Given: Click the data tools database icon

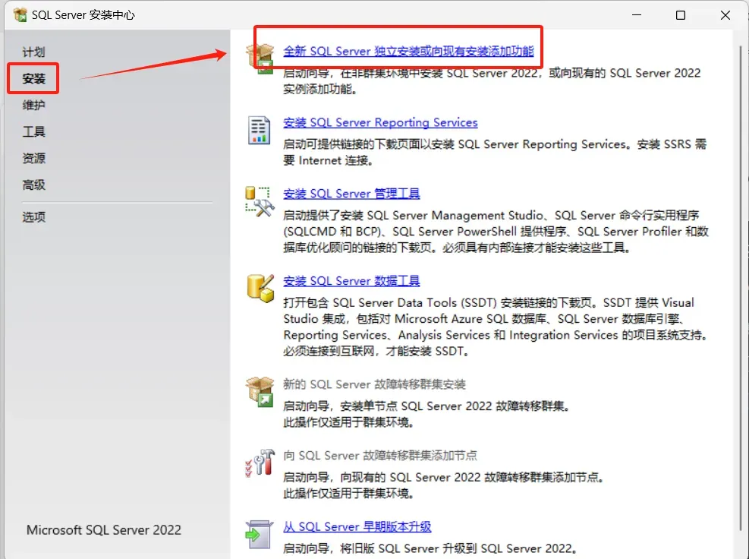Looking at the screenshot, I should click(260, 289).
